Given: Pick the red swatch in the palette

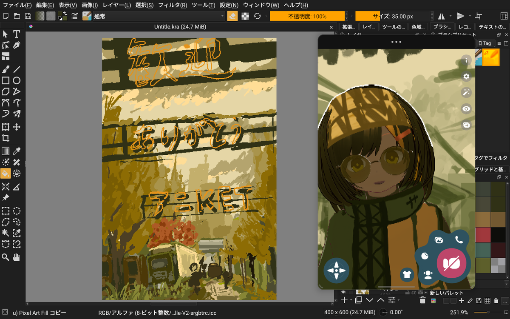Looking at the screenshot, I should coord(482,235).
